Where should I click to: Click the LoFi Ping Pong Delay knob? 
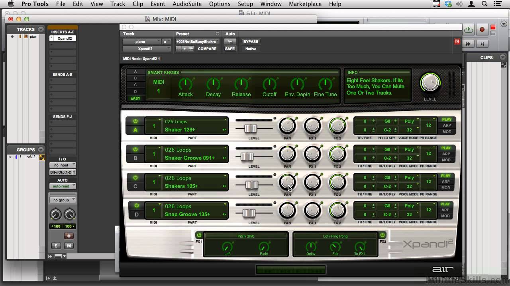click(311, 246)
